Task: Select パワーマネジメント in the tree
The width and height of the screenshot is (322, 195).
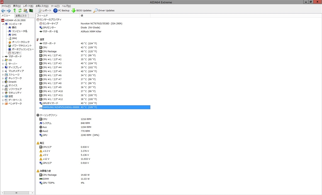Action: pos(22,46)
